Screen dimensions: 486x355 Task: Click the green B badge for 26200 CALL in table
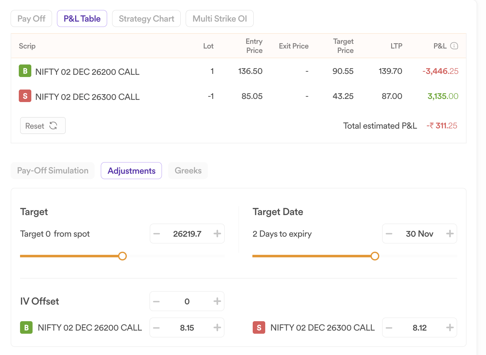(25, 71)
